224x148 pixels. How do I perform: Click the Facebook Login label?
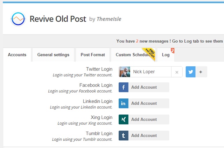96,85
